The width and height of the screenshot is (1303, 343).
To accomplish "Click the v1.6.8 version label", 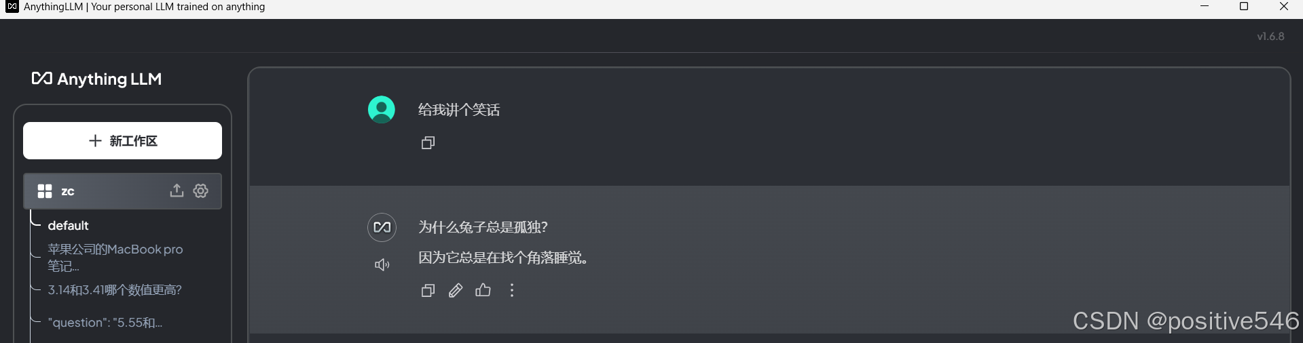I will 1270,37.
